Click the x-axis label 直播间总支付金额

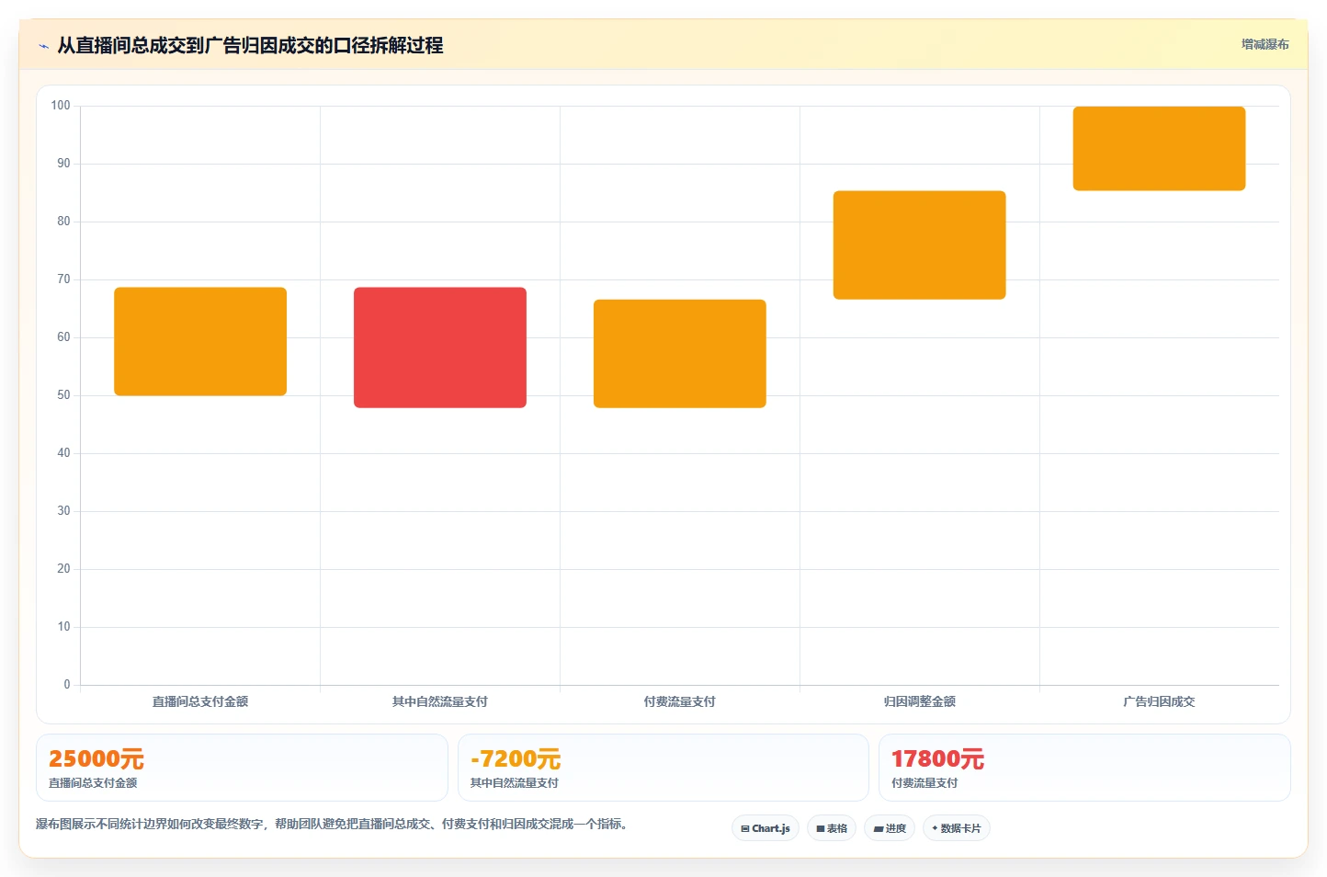(x=200, y=701)
